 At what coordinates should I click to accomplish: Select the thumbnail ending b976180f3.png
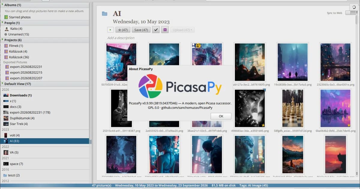click(x=250, y=62)
